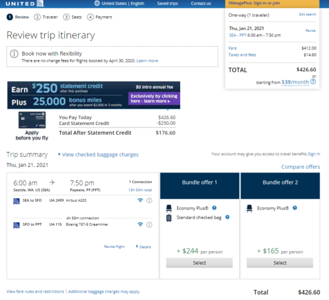Viewport: 329px width, 300px height.
Task: Click info icon for SFO to PPT flight
Action: pos(149,225)
